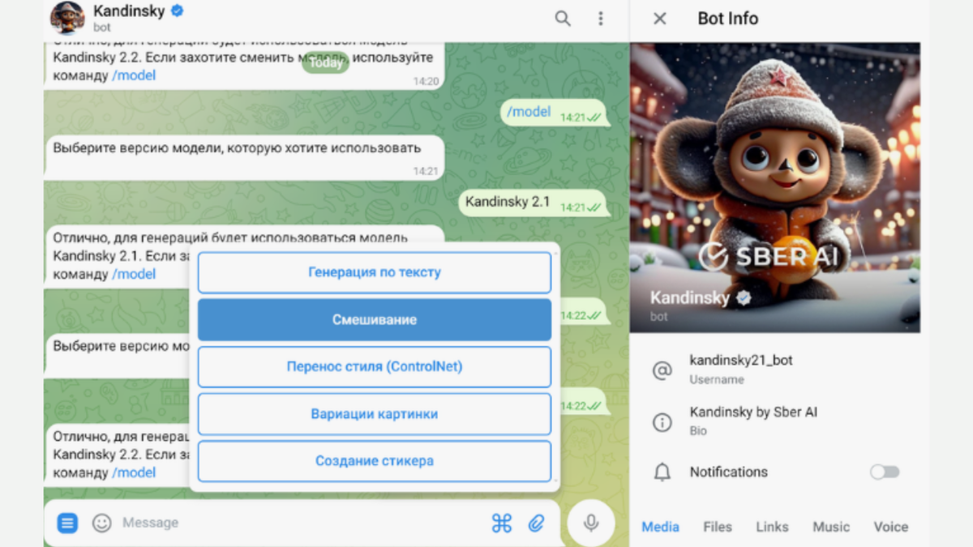Click the /model link in the bottom message

[x=133, y=472]
